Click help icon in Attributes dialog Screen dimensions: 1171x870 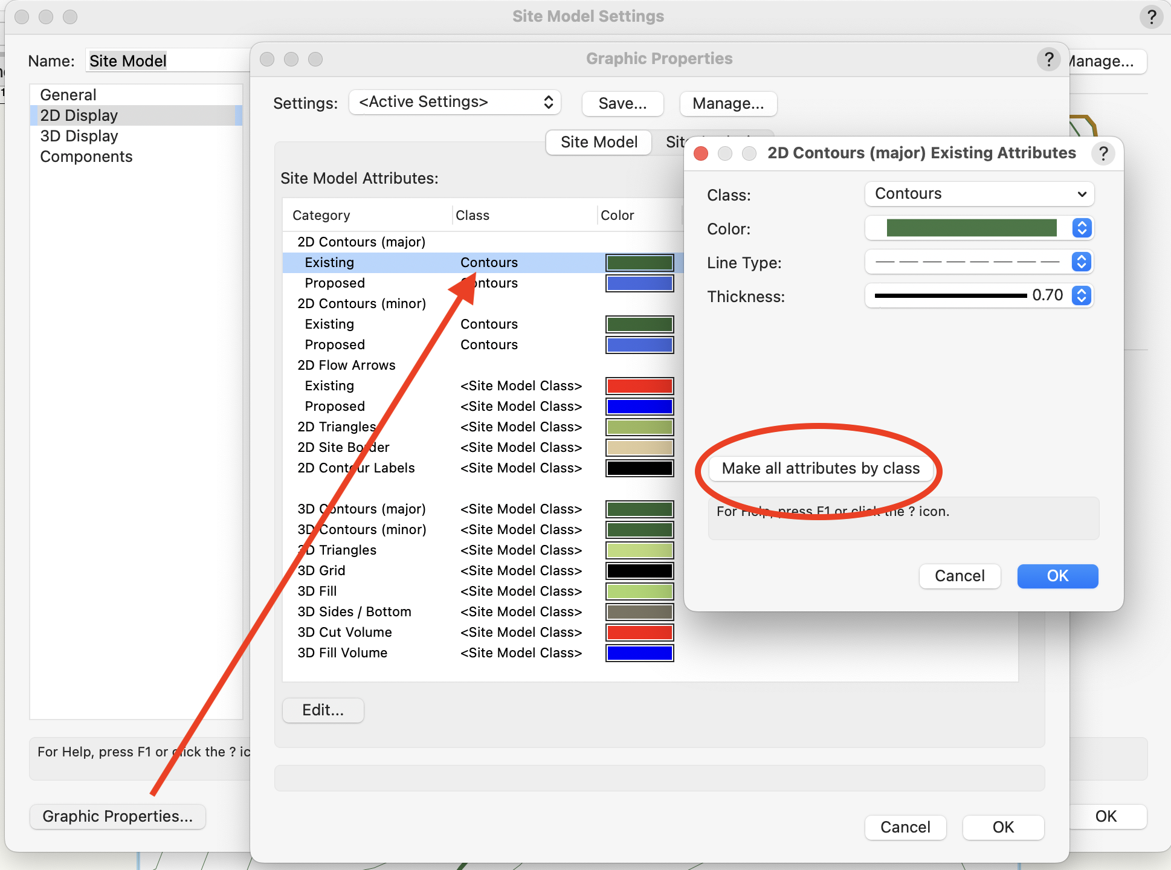point(1103,153)
